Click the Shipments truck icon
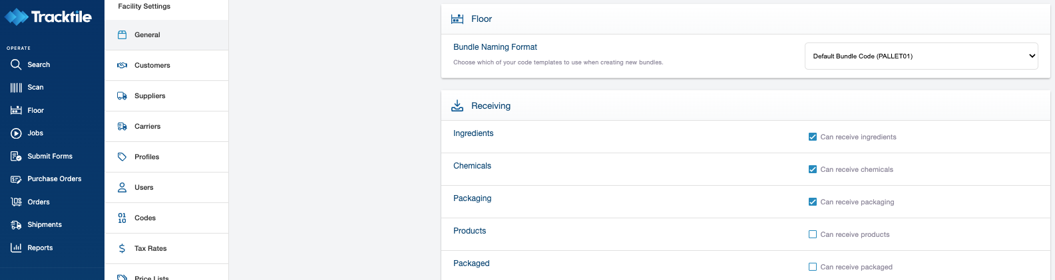 [x=16, y=225]
